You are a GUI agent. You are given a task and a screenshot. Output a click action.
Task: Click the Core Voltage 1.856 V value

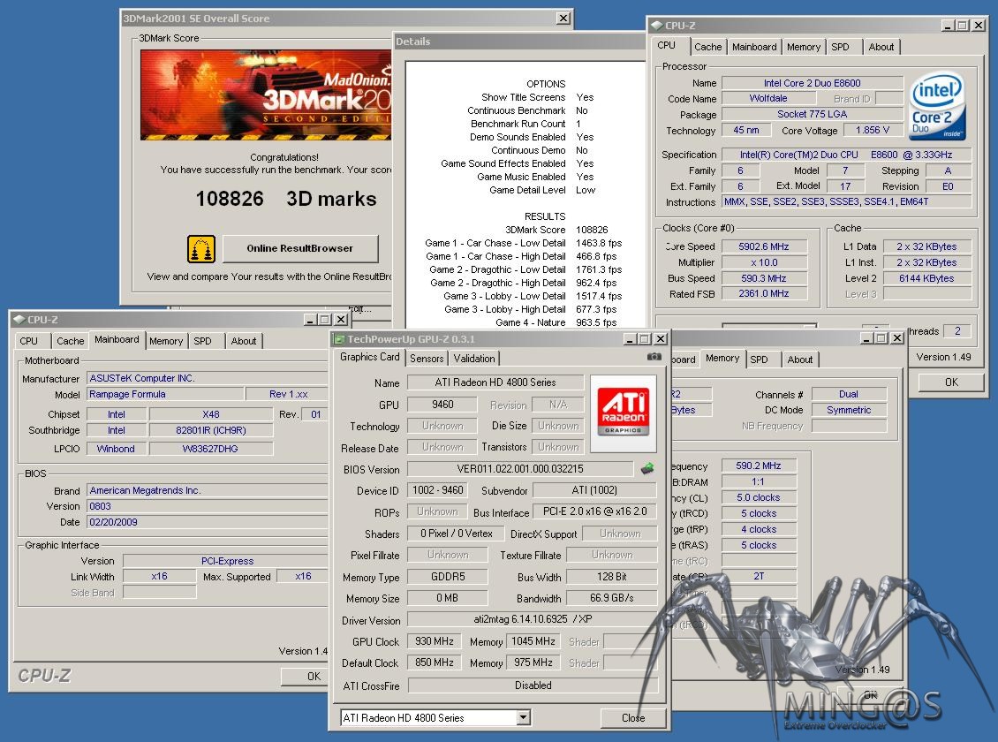(x=873, y=130)
